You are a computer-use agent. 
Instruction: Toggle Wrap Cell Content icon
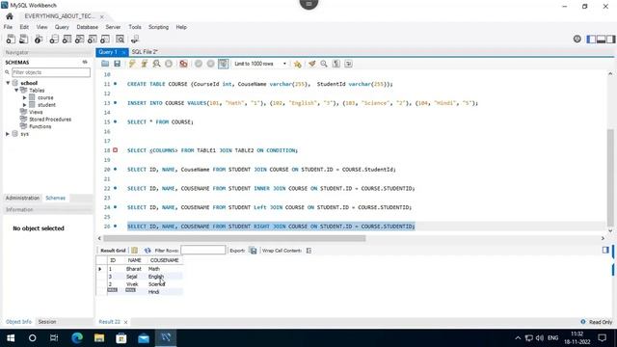(x=308, y=251)
